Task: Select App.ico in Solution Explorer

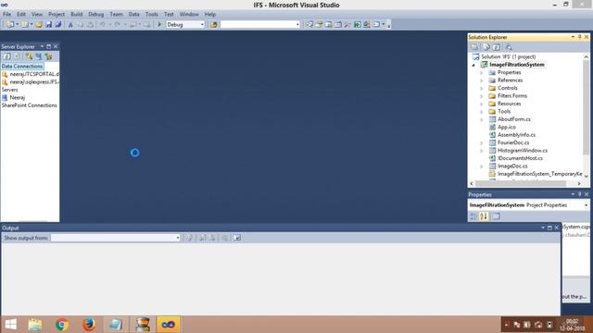Action: (x=507, y=128)
